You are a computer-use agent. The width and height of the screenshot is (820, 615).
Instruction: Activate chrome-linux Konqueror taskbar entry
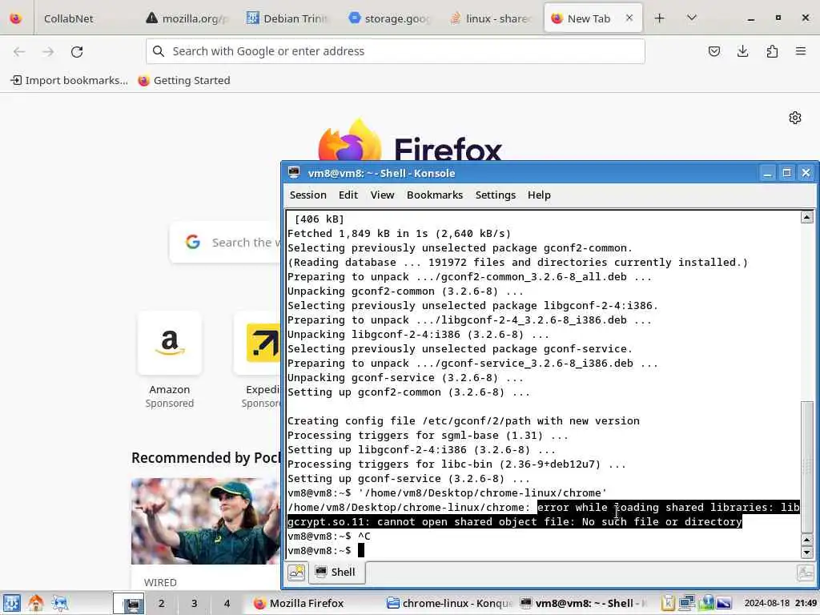pyautogui.click(x=448, y=603)
